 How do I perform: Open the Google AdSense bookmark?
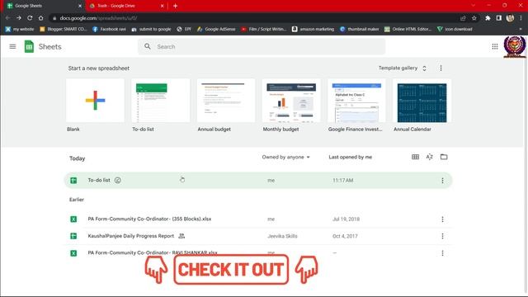pos(216,30)
